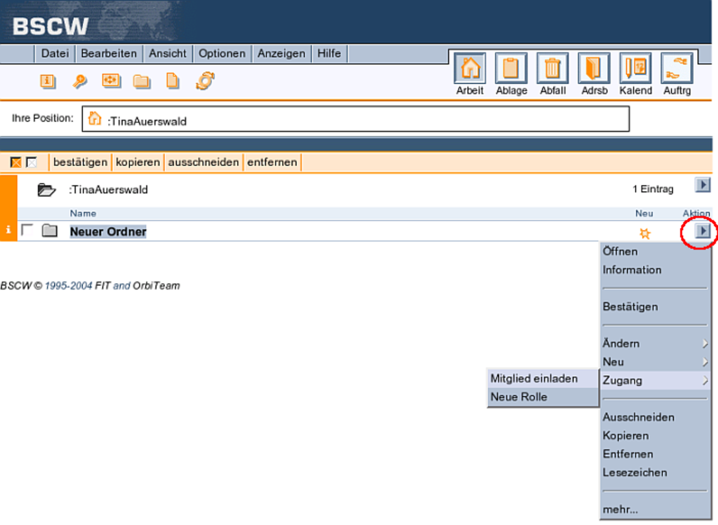Open the Bearbeiten menu

109,53
